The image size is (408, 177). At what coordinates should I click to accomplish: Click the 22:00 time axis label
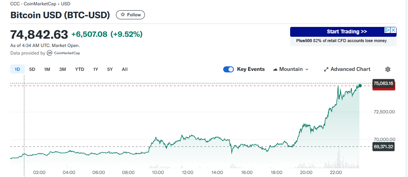tap(336, 172)
